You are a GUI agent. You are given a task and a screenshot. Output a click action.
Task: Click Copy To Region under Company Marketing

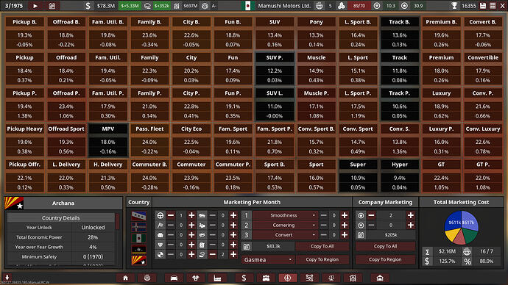(x=385, y=259)
